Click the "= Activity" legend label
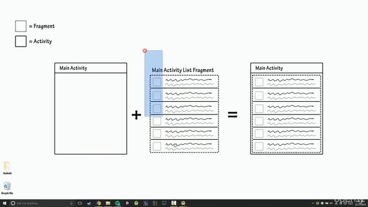Viewport: 368px width, 207px height. point(40,41)
